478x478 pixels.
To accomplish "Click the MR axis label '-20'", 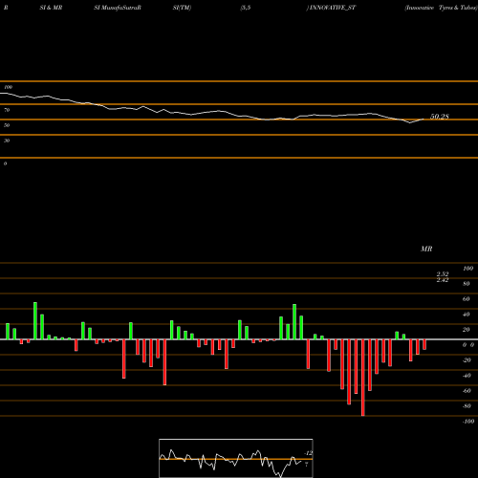I will (467, 360).
